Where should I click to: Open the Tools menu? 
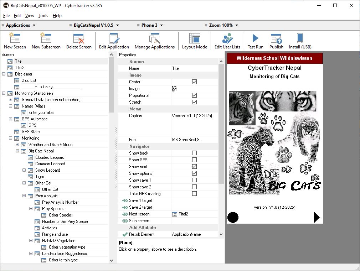point(43,16)
